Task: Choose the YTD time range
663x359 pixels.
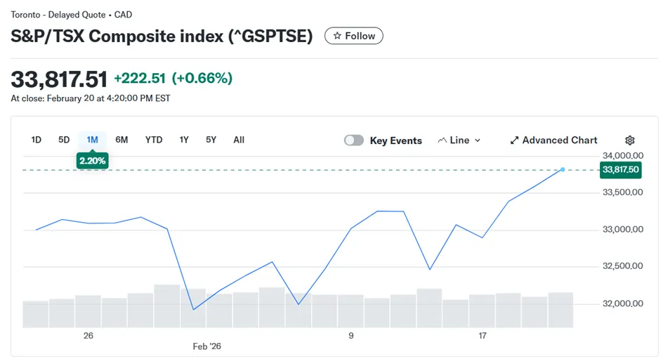Action: point(154,140)
